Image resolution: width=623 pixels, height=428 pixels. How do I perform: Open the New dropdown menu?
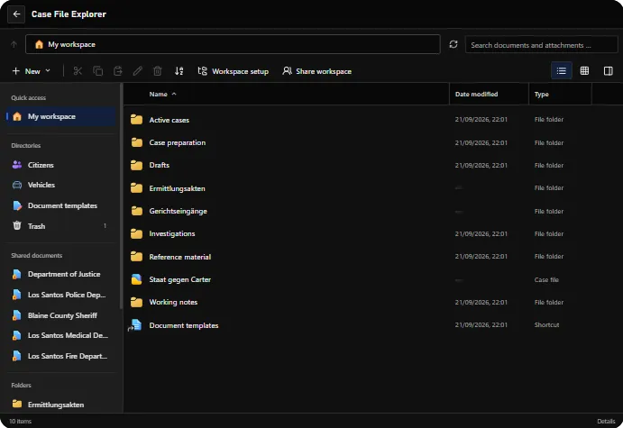32,71
